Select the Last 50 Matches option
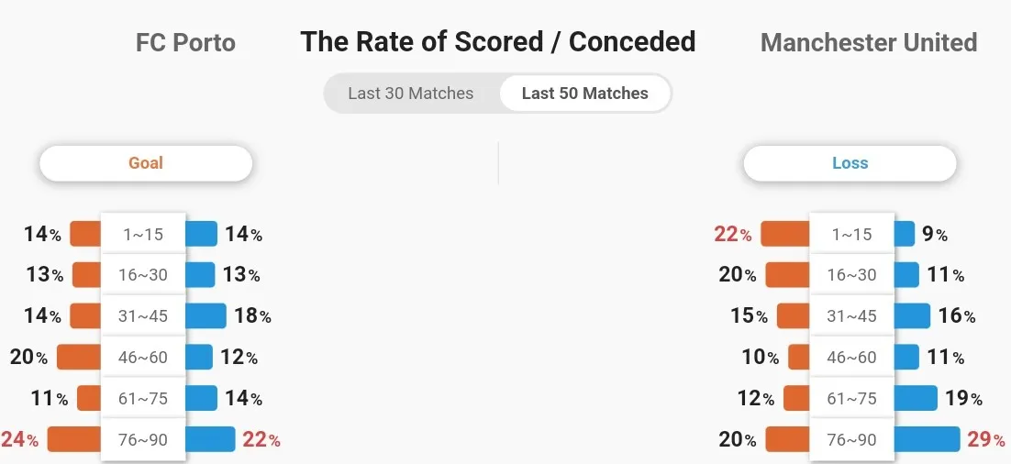This screenshot has width=1011, height=464. click(584, 94)
